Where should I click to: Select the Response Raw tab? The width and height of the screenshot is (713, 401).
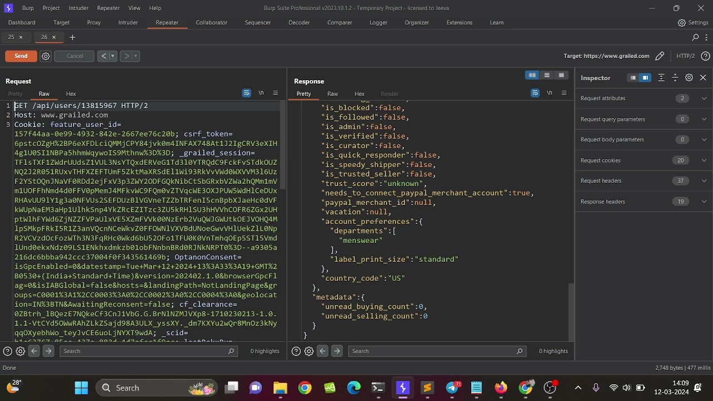click(333, 94)
